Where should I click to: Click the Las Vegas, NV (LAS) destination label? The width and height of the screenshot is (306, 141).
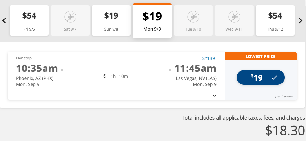196,78
